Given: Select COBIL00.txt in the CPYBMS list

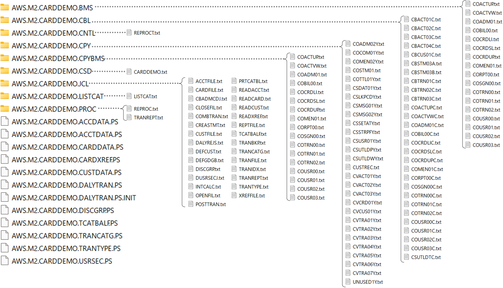Looking at the screenshot, I should pyautogui.click(x=310, y=83).
